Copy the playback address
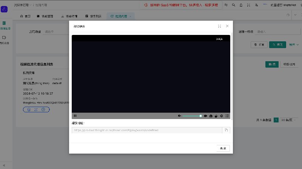This screenshot has width=302, height=169. [x=226, y=130]
